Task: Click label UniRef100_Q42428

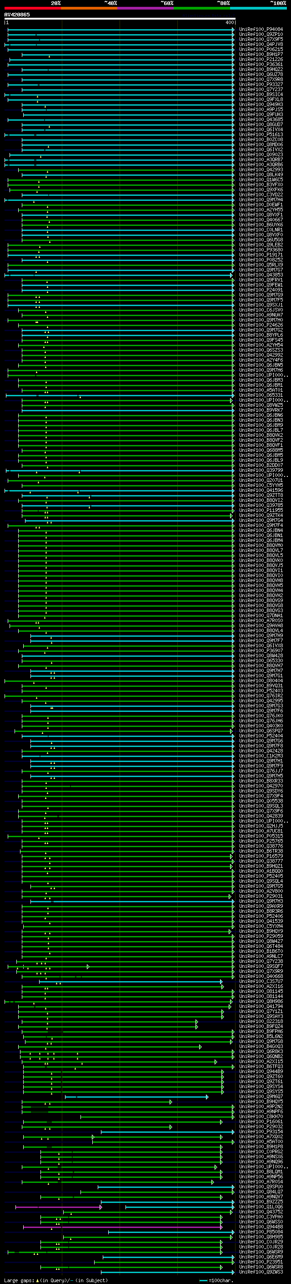Action: coord(261,751)
